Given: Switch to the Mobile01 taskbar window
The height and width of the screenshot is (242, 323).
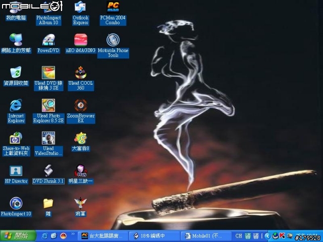Looking at the screenshot, I should pyautogui.click(x=205, y=236).
